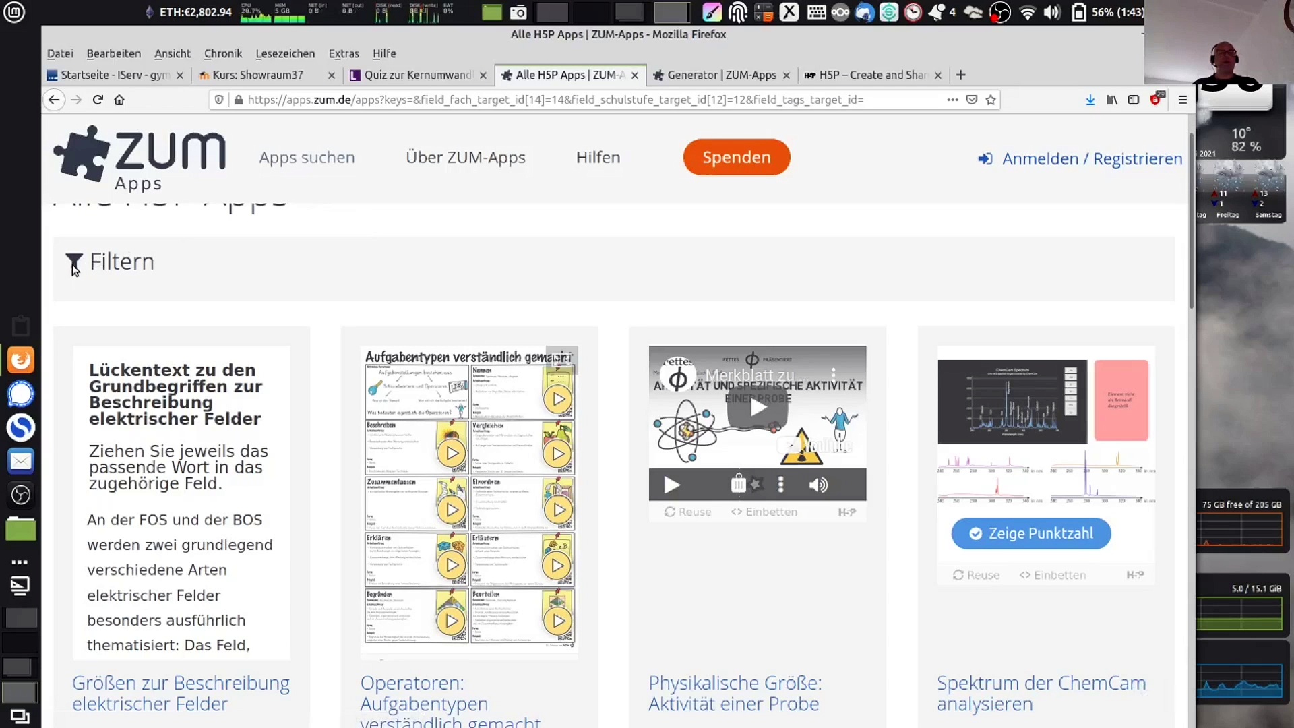Switch to Generator | ZUM-Apps tab

[x=721, y=75]
